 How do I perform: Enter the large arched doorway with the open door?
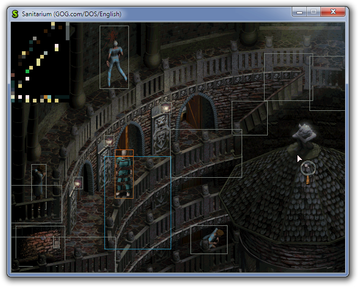click(197, 111)
